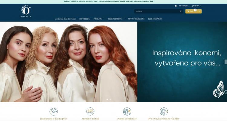
Task: Click the next-slide arrow on the banner edge
Action: tap(226, 62)
